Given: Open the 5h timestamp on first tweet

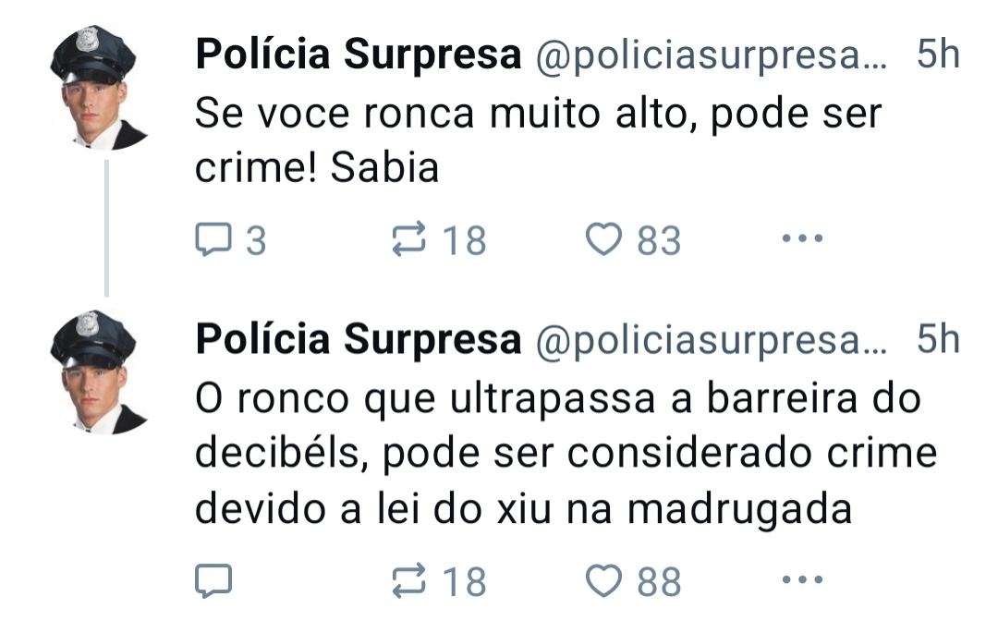Looking at the screenshot, I should 938,56.
